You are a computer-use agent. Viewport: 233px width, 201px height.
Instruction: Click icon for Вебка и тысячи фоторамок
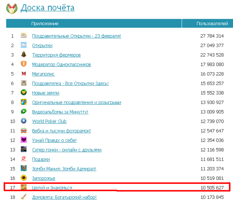coord(24,131)
